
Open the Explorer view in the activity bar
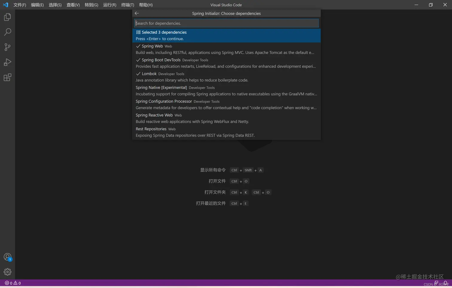[x=7, y=17]
